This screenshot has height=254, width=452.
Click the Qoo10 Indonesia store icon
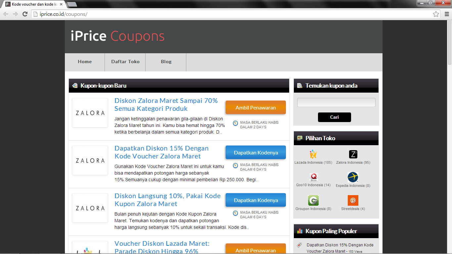[x=313, y=177]
